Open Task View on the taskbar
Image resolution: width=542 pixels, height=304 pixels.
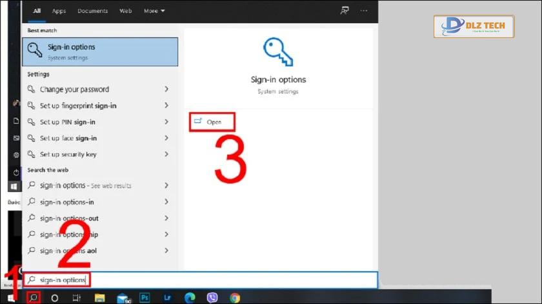coord(76,298)
